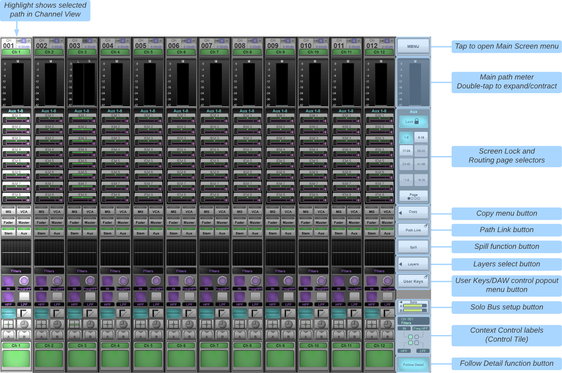Screen dimensions: 562x373
Task: Open the stereo pan tile on Ch 3
Action: (74, 324)
